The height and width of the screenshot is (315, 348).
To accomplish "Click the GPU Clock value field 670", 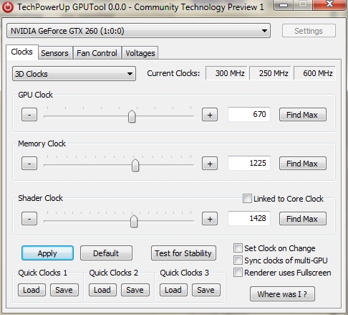I will coord(249,114).
